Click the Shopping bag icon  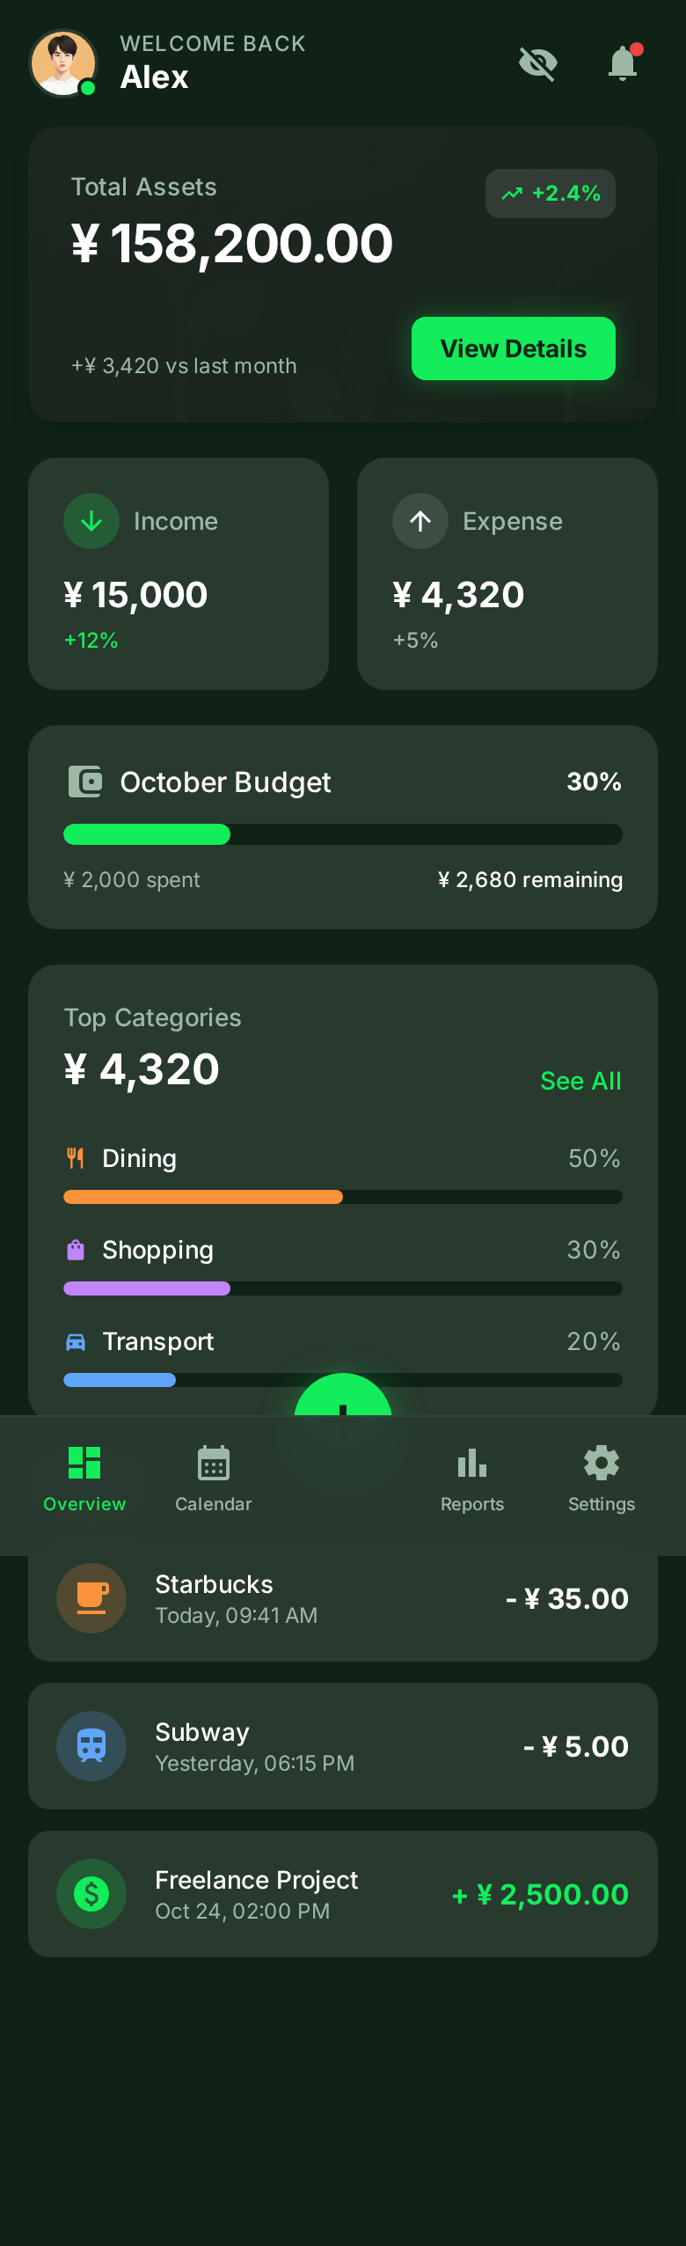[x=76, y=1250]
